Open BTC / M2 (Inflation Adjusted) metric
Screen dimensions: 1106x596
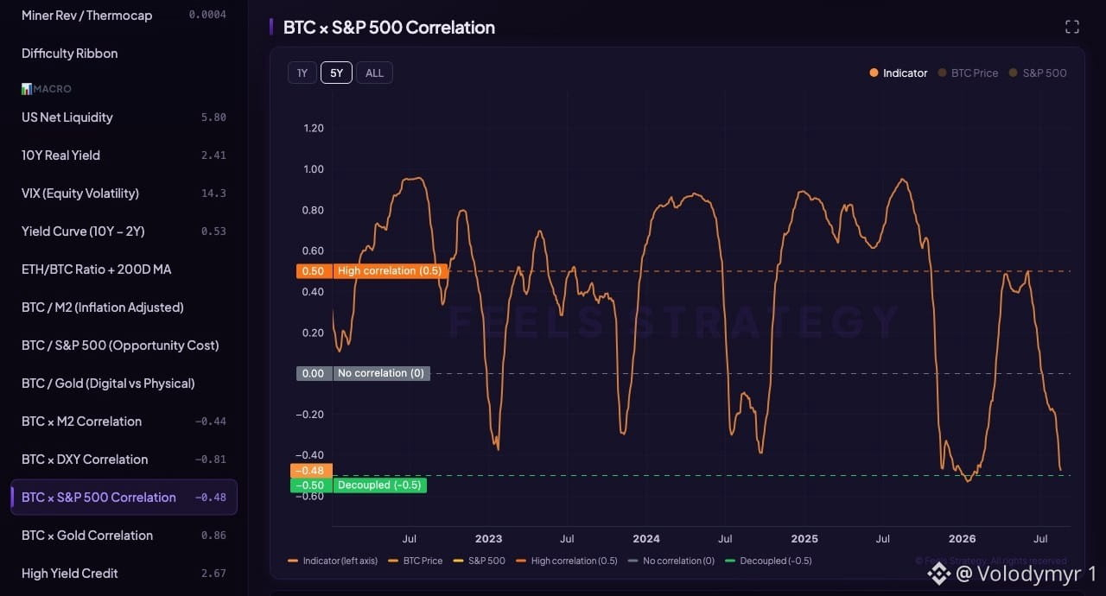coord(124,307)
